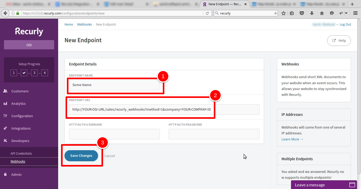
Task: Select setup progress step 4
Action: point(45,73)
